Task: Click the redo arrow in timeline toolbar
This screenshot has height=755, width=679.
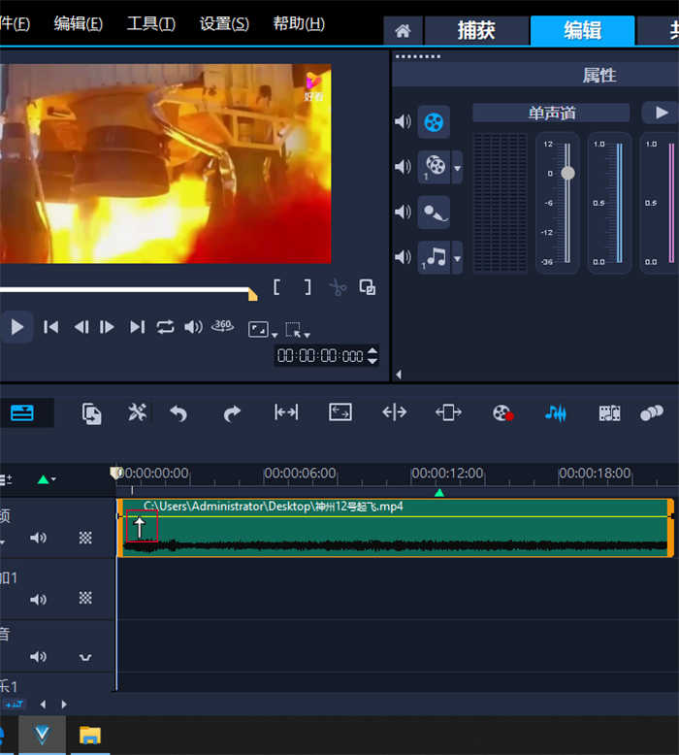Action: [x=232, y=412]
